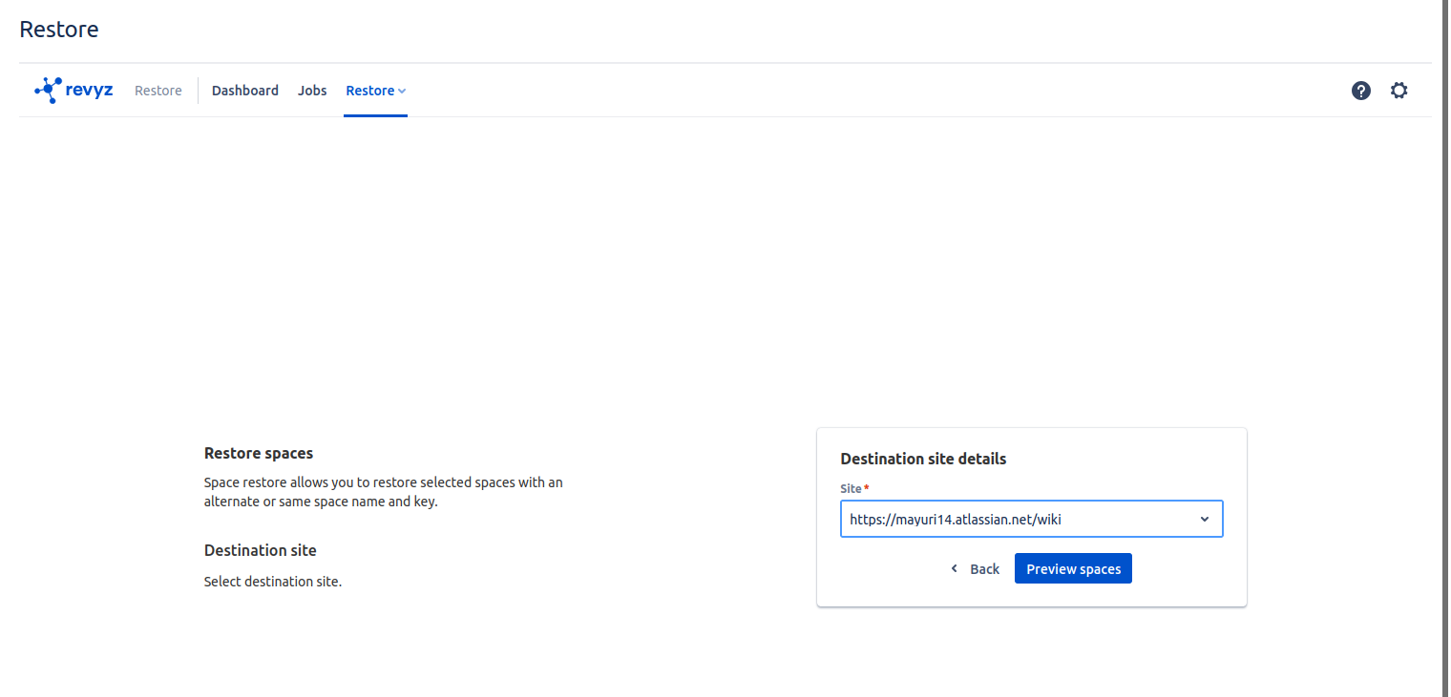The image size is (1451, 697).
Task: Click the vertical scrollbar on right edge
Action: tap(1445, 348)
